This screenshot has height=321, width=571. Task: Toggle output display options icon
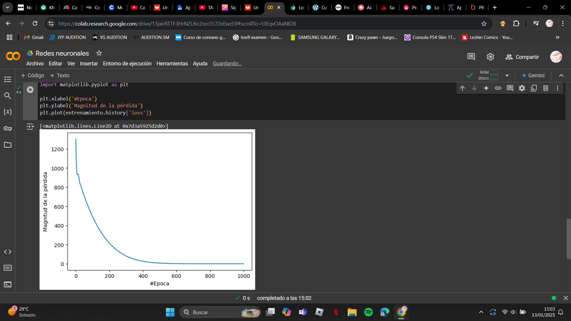(x=30, y=127)
